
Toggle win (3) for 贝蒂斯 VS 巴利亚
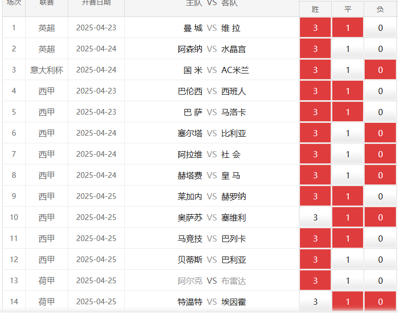315,260
